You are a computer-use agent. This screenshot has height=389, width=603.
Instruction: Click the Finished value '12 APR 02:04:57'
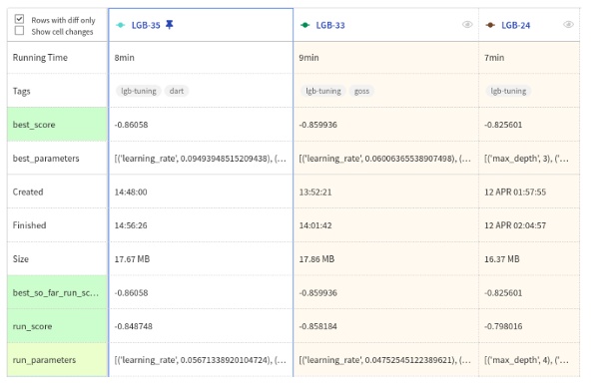515,225
